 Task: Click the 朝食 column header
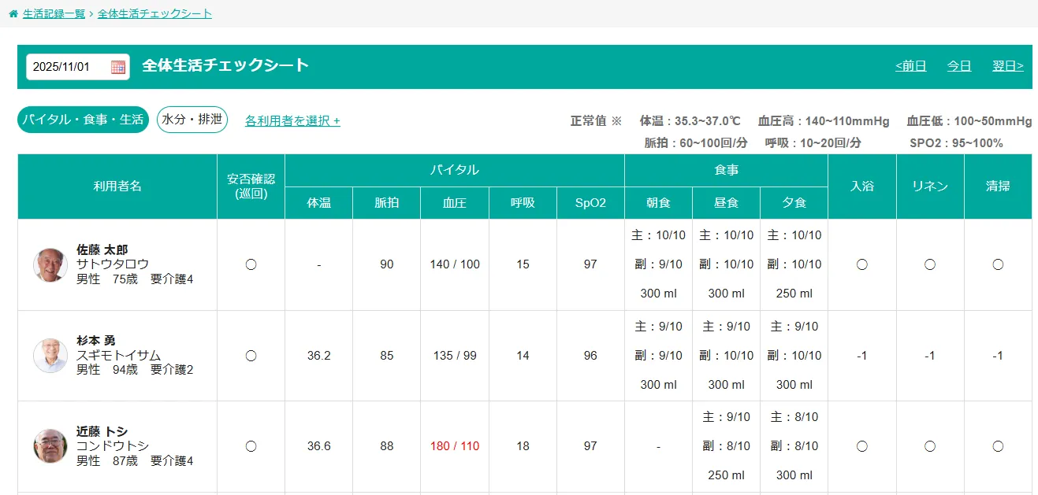tap(658, 203)
